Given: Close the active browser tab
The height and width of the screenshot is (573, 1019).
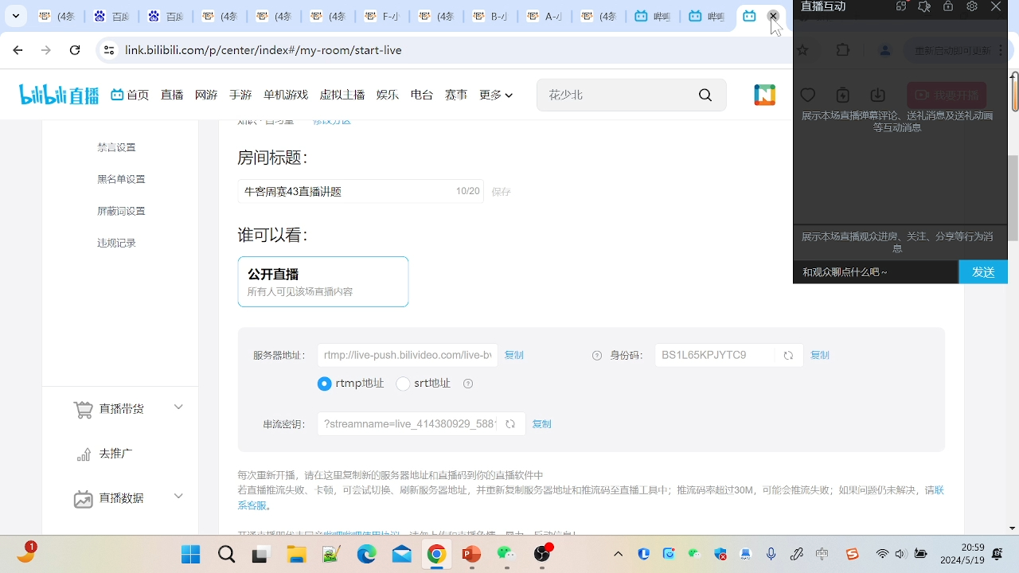Looking at the screenshot, I should (773, 16).
